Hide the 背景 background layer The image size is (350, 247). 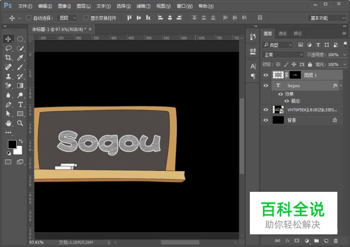click(x=266, y=120)
